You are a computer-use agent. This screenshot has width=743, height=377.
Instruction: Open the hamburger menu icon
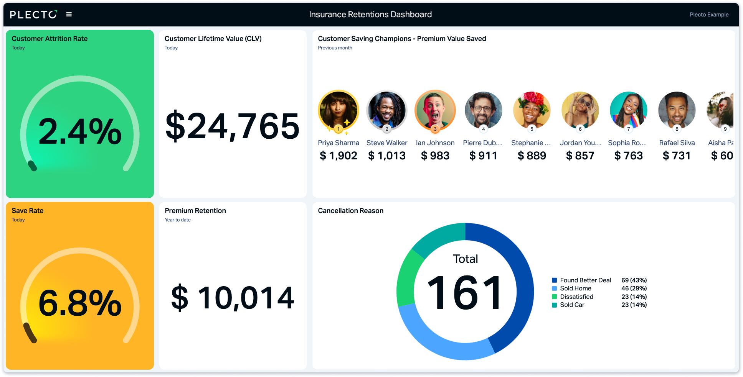[x=69, y=14]
